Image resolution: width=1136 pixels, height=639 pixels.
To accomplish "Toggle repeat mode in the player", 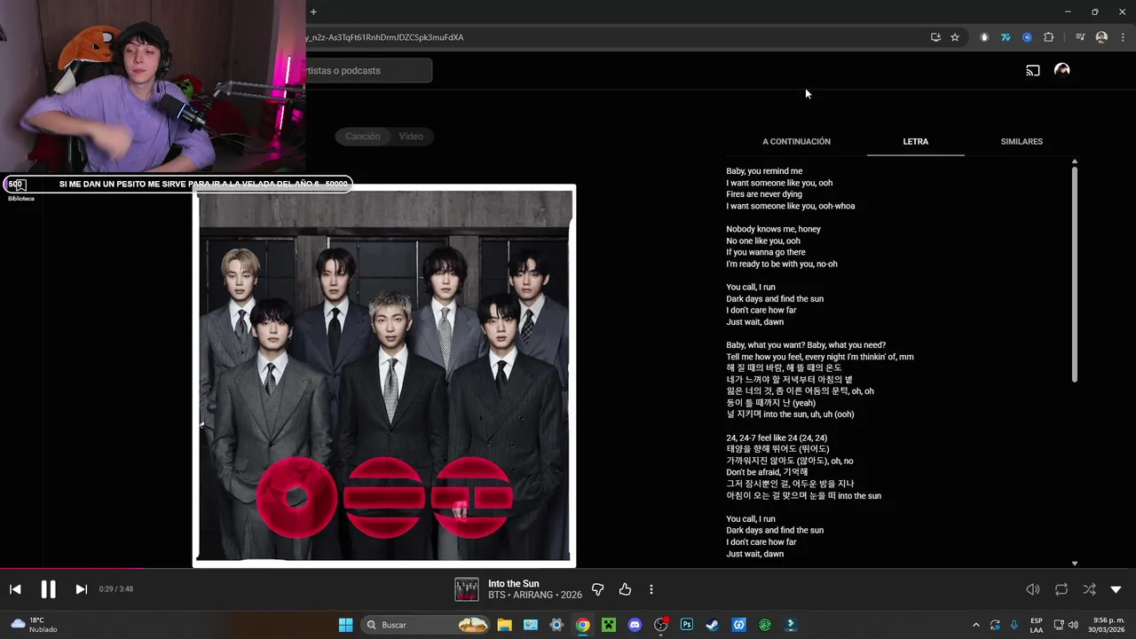I will click(x=1061, y=589).
